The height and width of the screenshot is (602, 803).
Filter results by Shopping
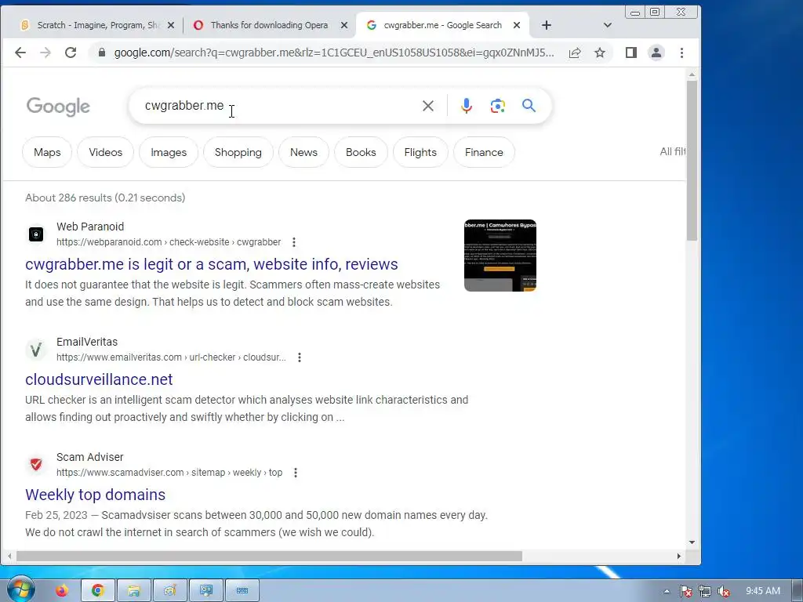(x=238, y=152)
